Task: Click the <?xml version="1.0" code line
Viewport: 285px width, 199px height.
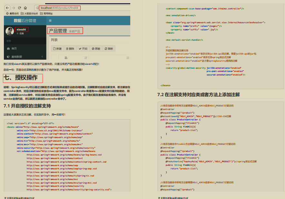Action: [x=30, y=123]
